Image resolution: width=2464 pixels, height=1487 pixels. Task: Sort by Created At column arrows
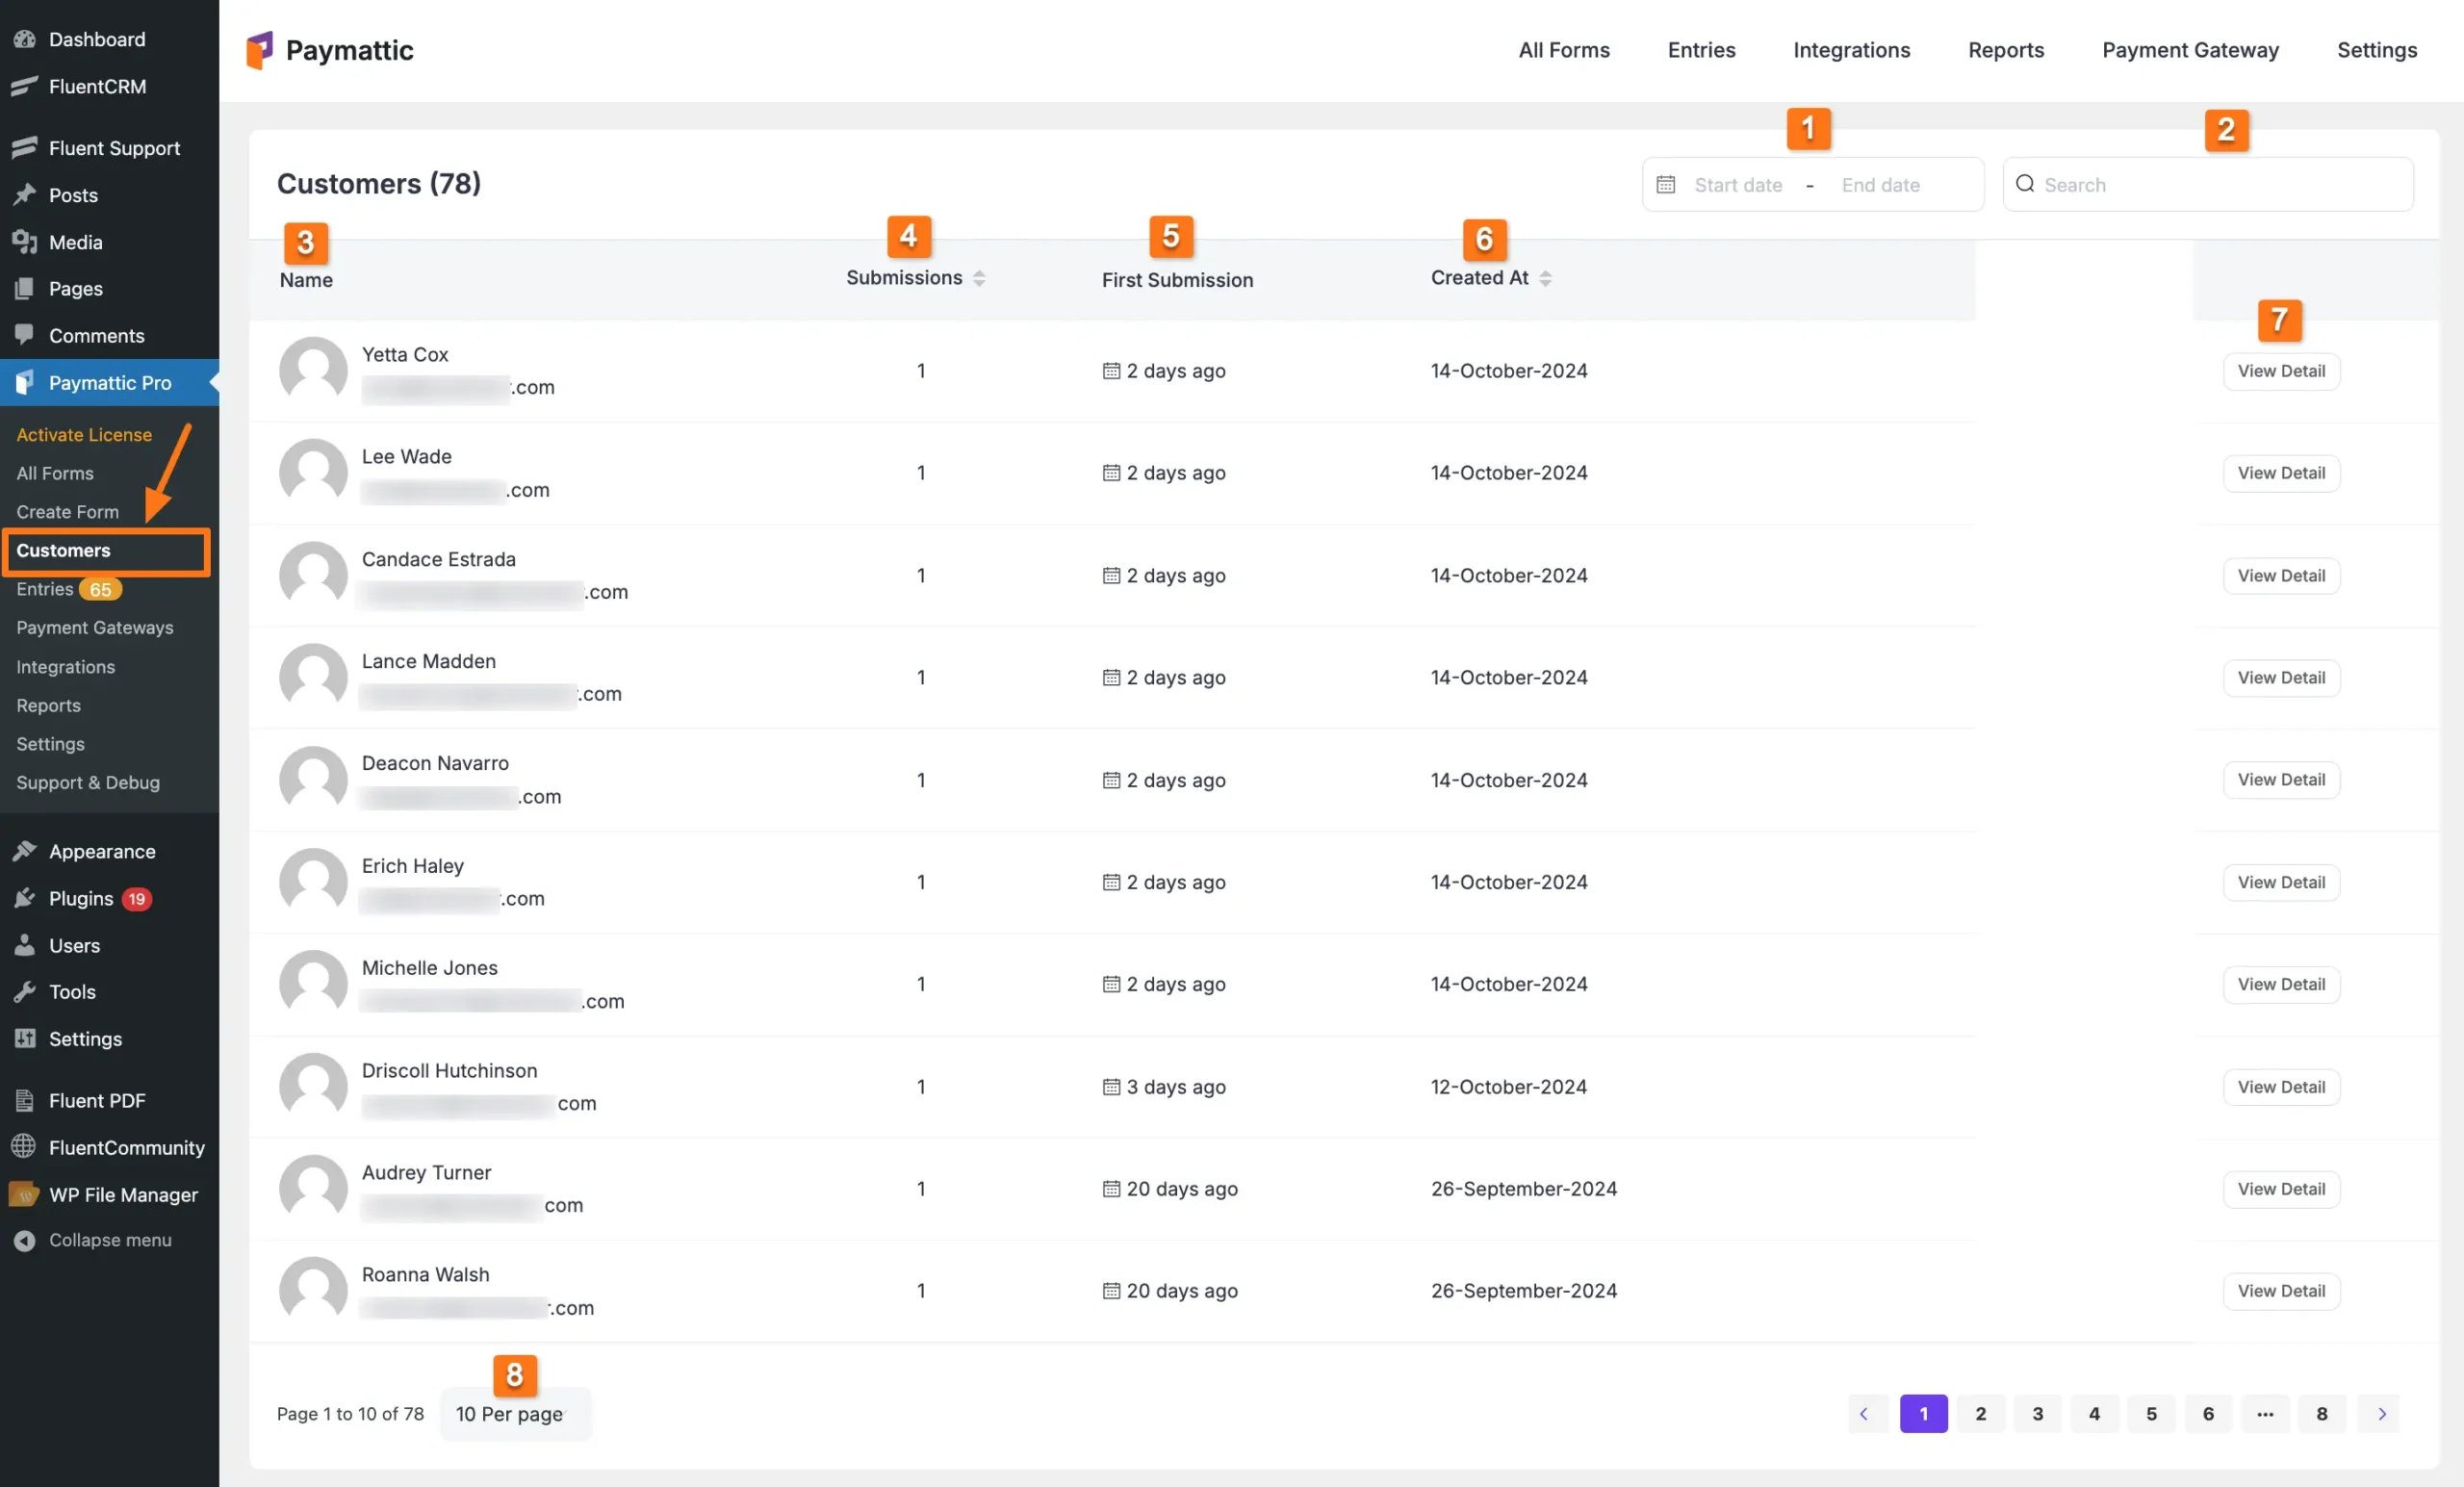tap(1545, 279)
